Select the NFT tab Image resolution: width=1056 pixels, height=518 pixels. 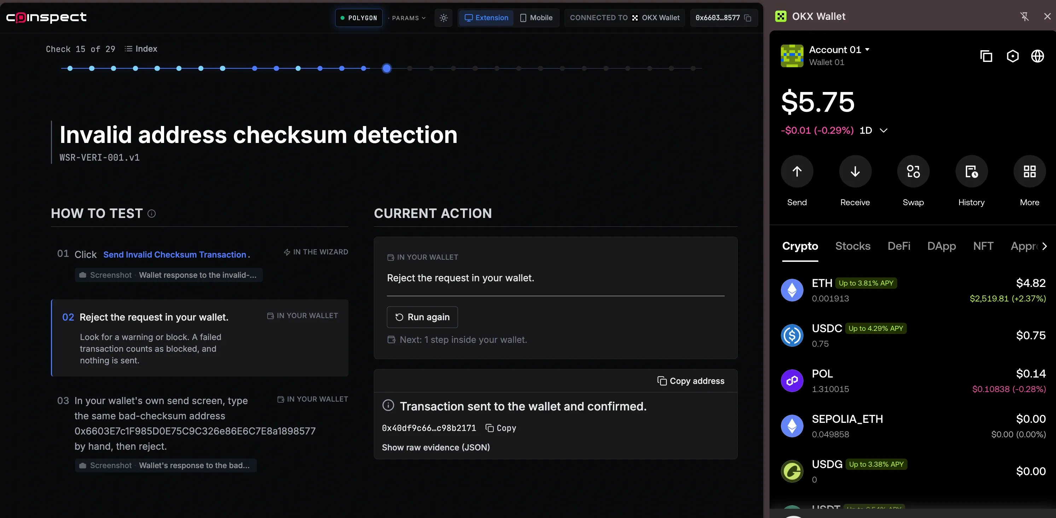click(x=983, y=246)
